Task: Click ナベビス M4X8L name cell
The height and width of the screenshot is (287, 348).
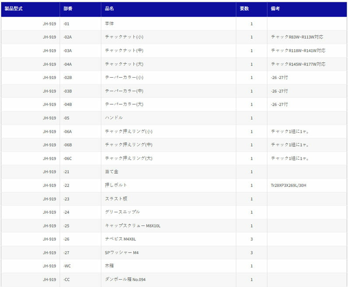Action: pyautogui.click(x=168, y=239)
